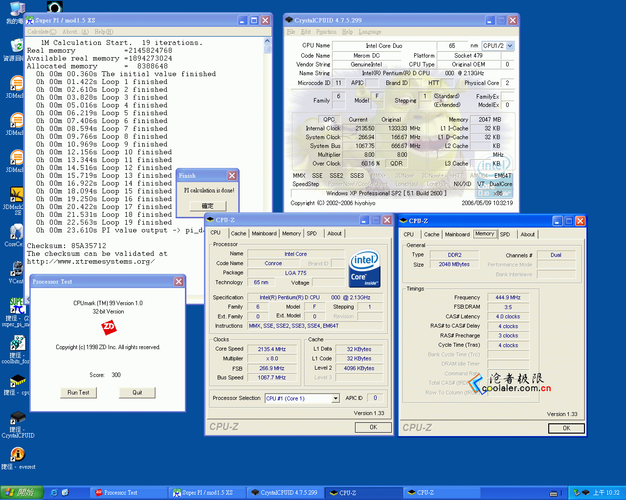Open the Recycle Bin desktop icon
626x500 pixels.
pyautogui.click(x=16, y=46)
